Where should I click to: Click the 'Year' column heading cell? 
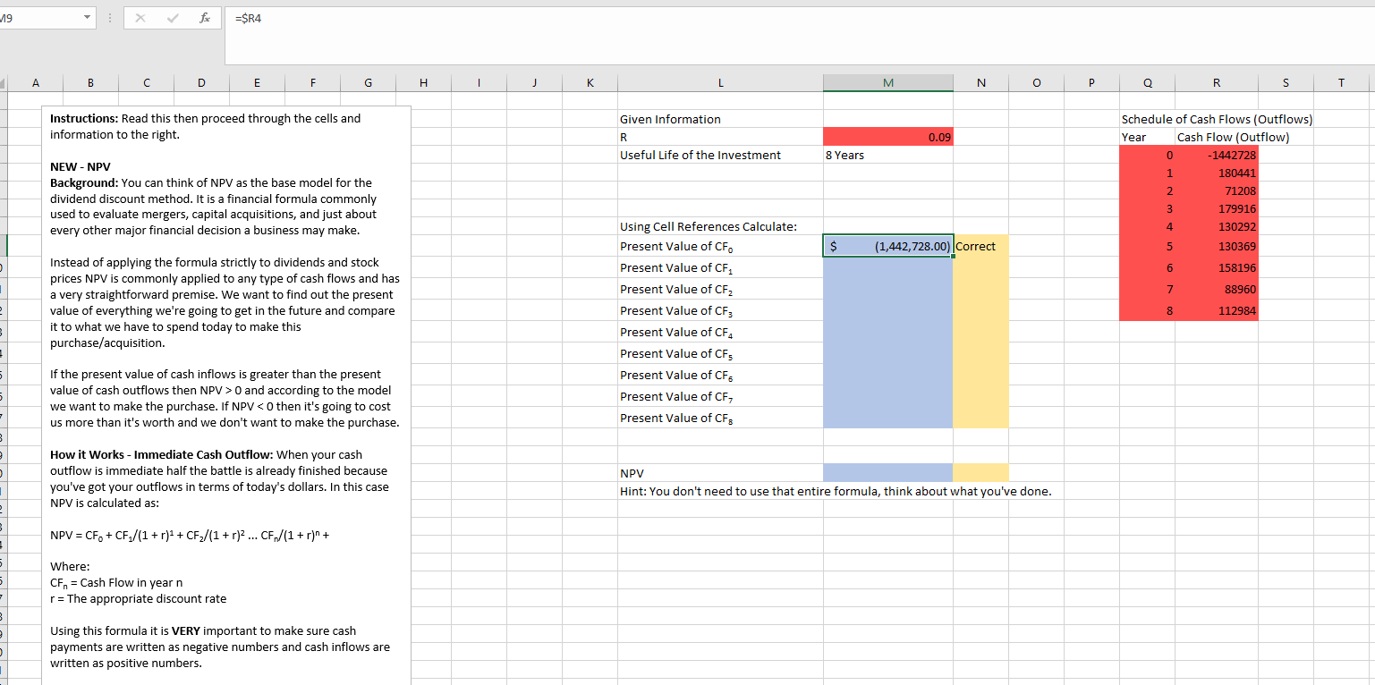point(1147,137)
